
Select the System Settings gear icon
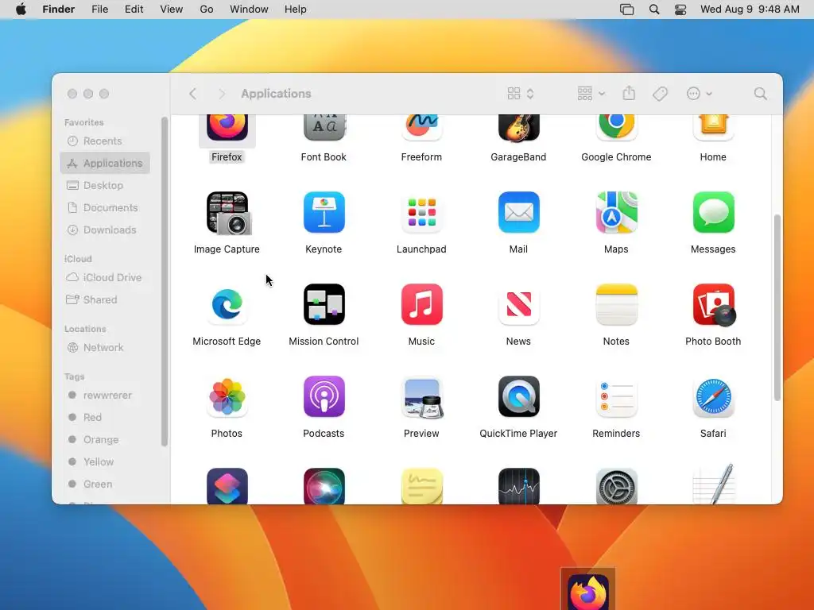click(616, 486)
